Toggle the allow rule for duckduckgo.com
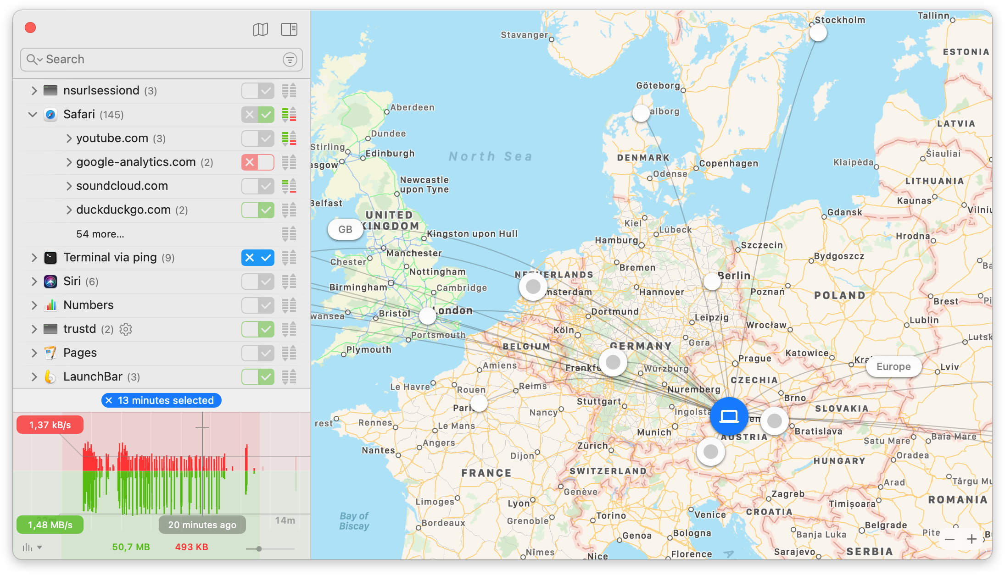Viewport: 1005px width, 575px height. click(258, 210)
